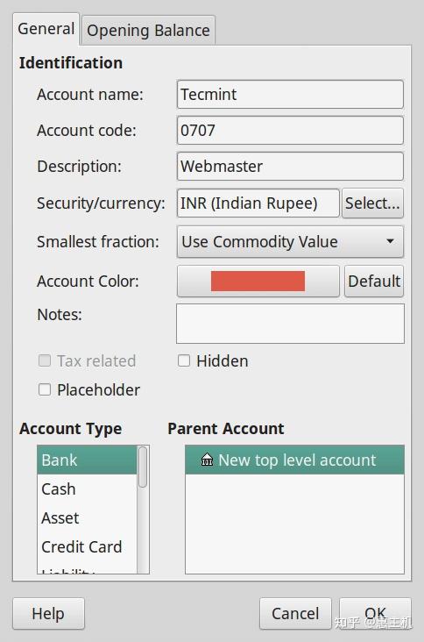Enable the Placeholder checkbox
The height and width of the screenshot is (642, 424).
[45, 389]
